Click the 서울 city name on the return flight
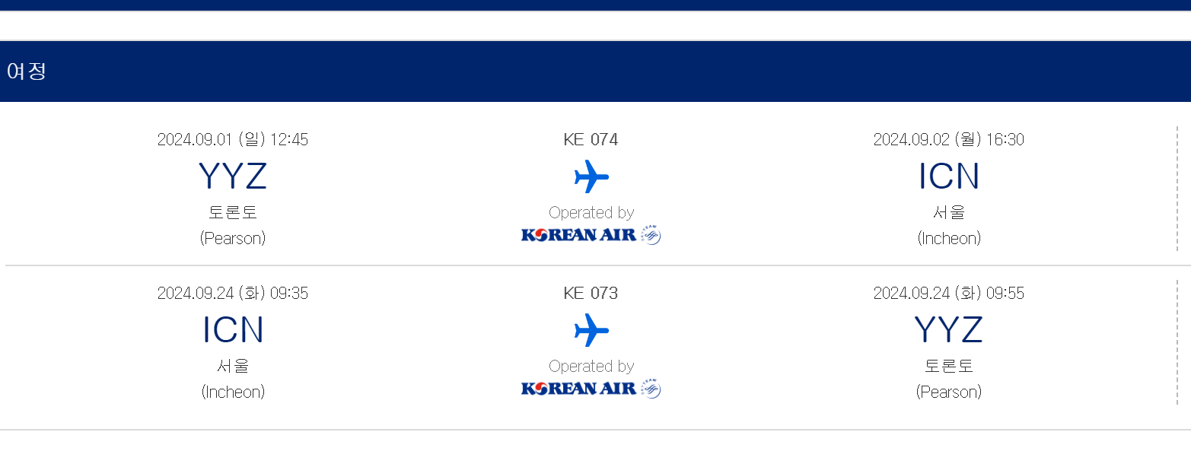Viewport: 1191px width, 467px height. pos(233,366)
